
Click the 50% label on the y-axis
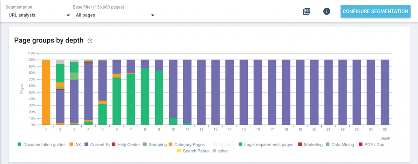tap(32, 92)
